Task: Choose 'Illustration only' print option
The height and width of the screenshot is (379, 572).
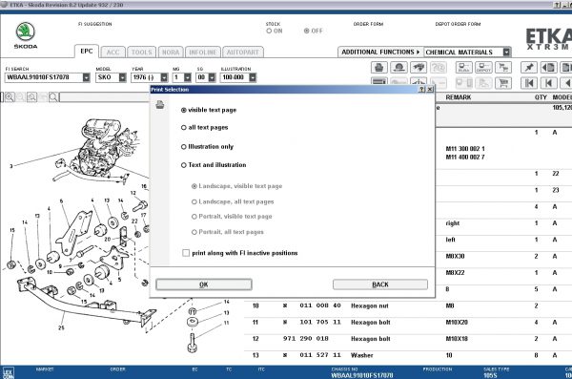Action: (x=184, y=147)
